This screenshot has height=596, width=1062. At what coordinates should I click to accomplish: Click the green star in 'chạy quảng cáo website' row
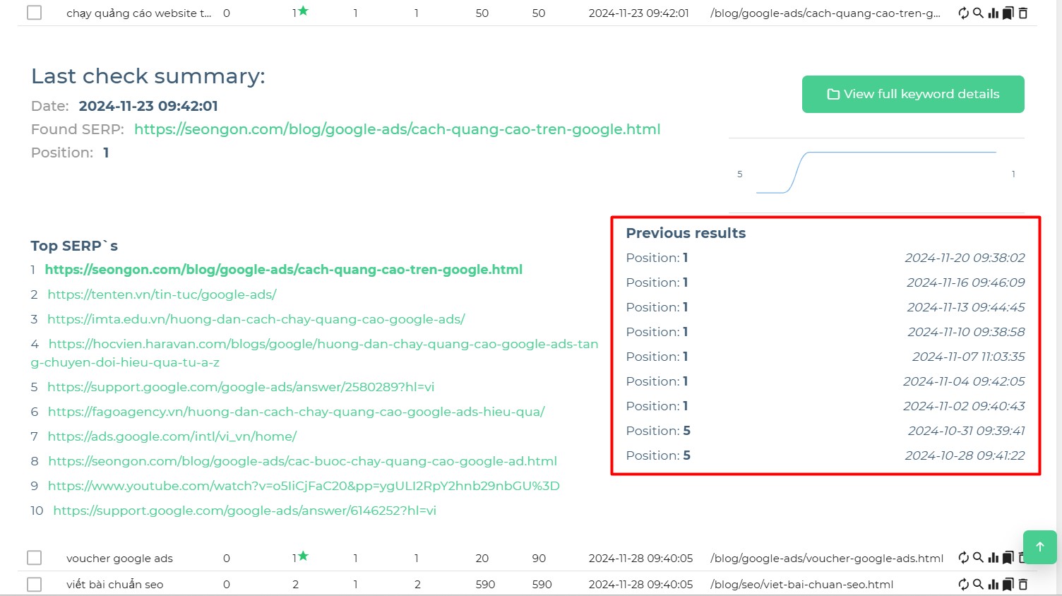304,11
